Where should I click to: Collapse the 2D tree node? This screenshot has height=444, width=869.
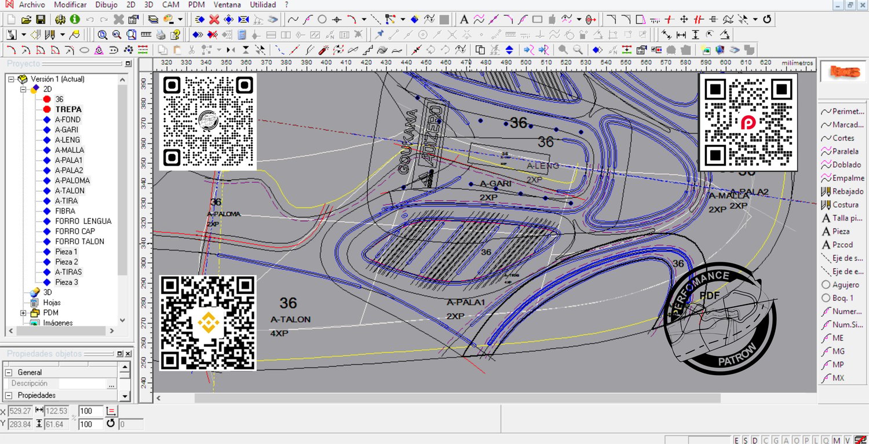pyautogui.click(x=23, y=89)
